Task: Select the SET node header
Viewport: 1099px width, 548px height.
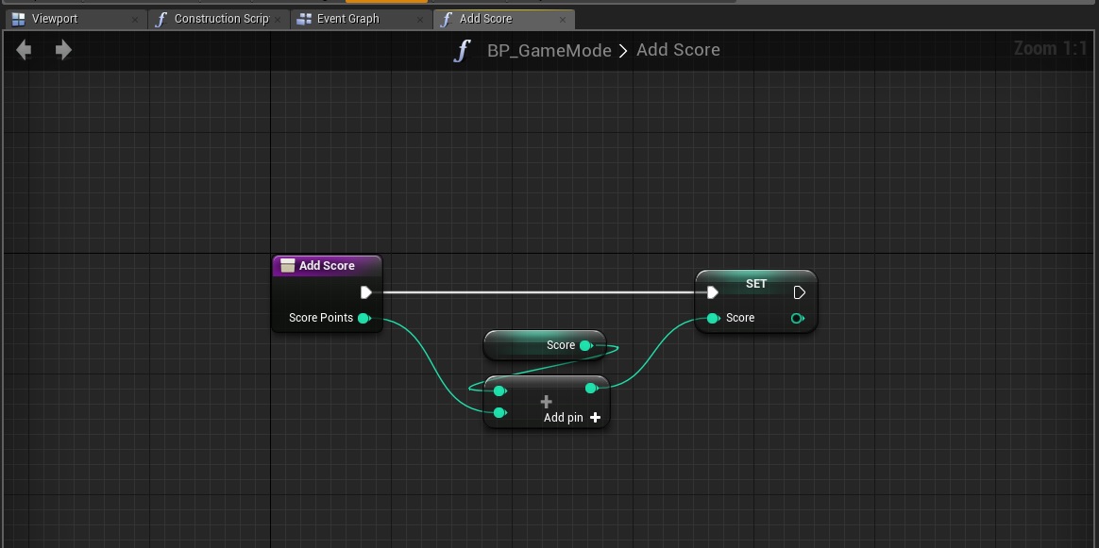Action: (x=755, y=283)
